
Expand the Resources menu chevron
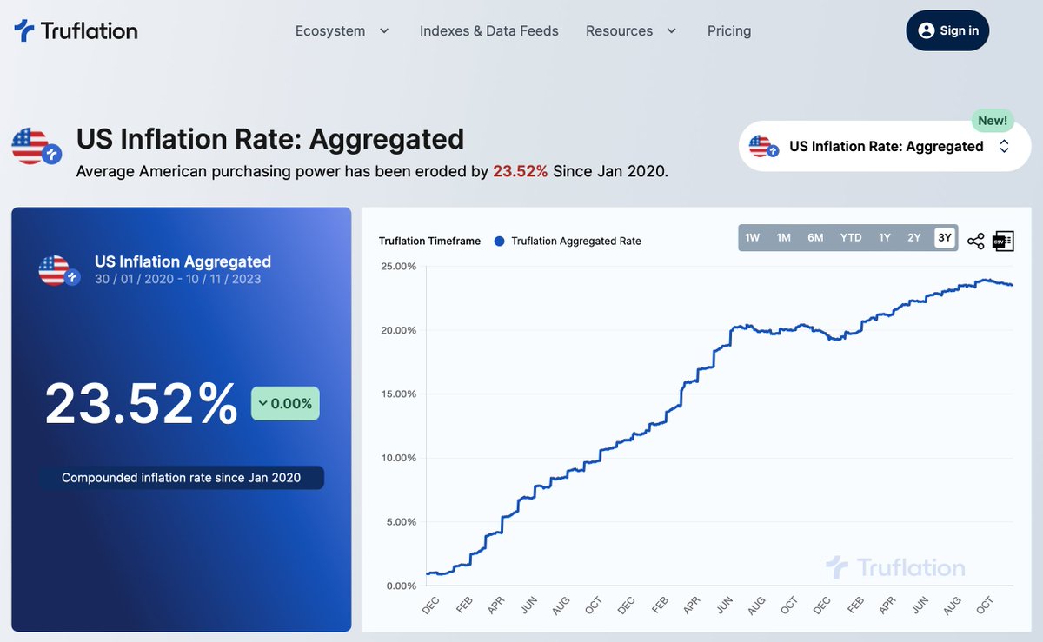tap(671, 31)
